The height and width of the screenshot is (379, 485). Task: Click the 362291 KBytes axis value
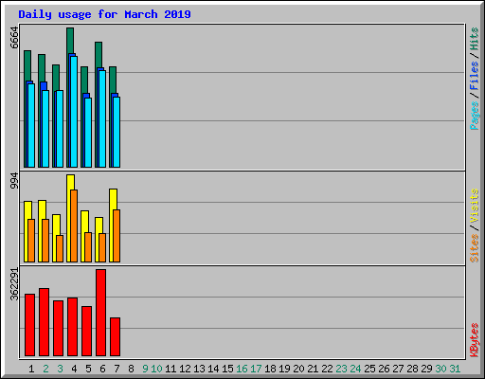[x=14, y=284]
